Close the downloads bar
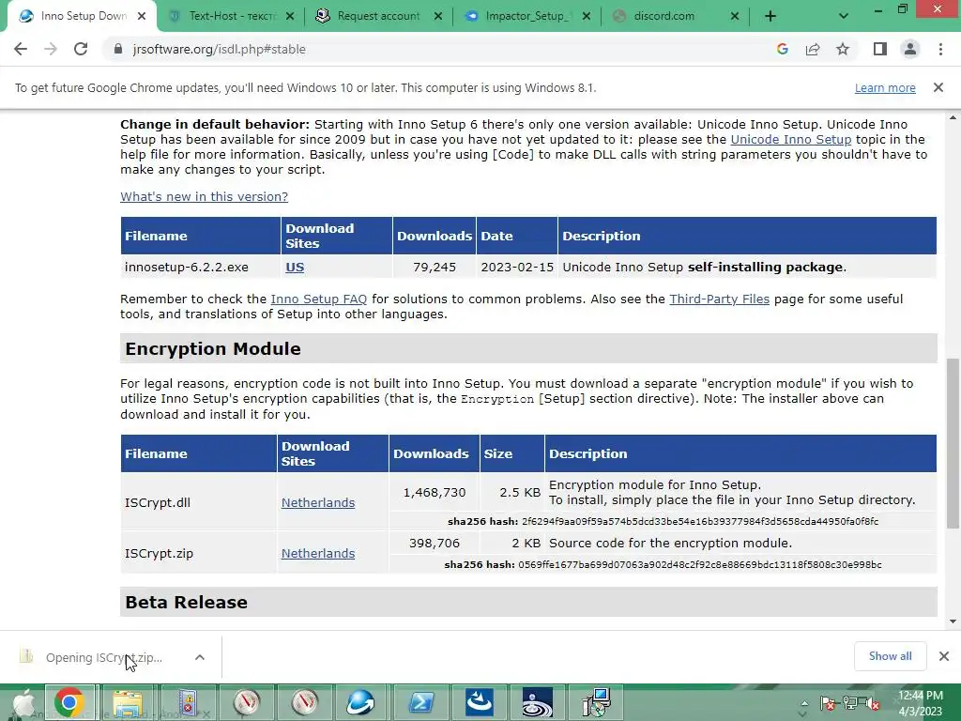Image resolution: width=961 pixels, height=721 pixels. coord(944,656)
